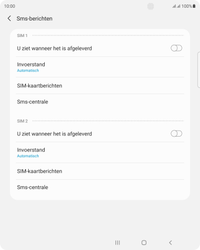Tap the Sms-berichten page title

point(34,18)
